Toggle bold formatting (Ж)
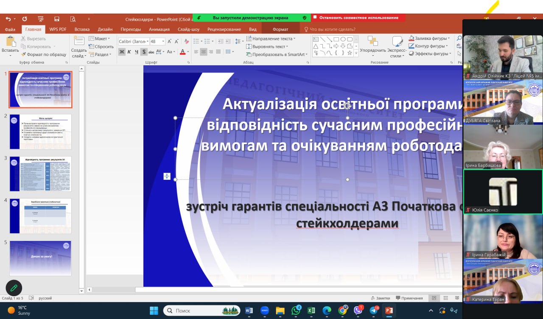This screenshot has height=319, width=543. [x=122, y=52]
